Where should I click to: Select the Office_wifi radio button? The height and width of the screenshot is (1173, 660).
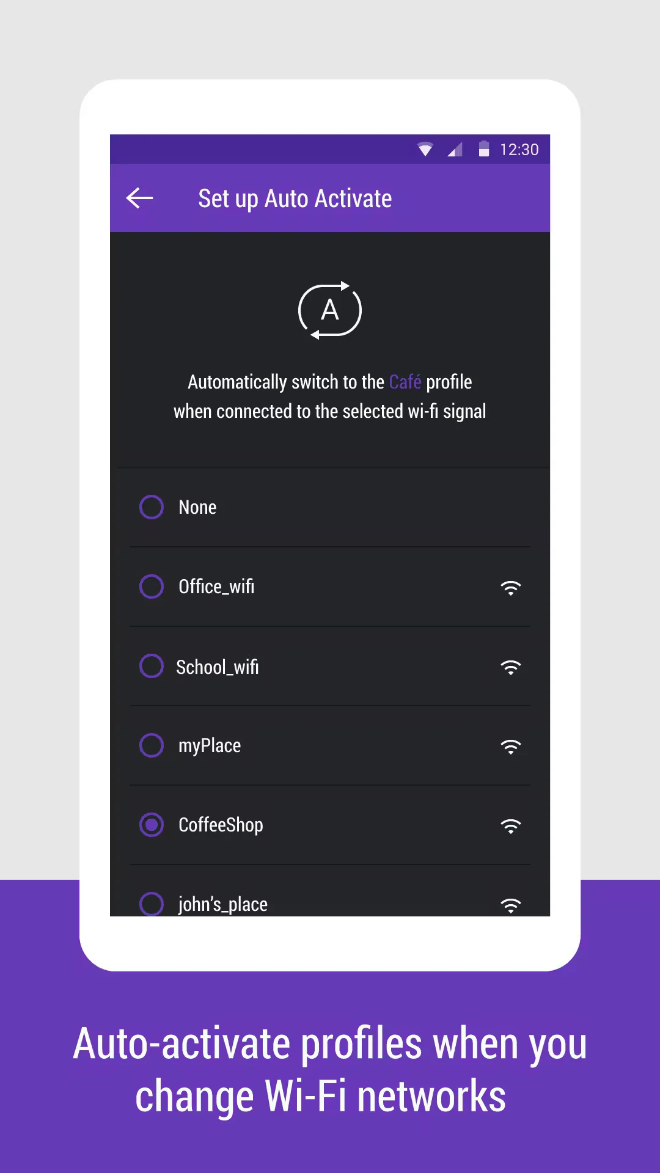152,586
